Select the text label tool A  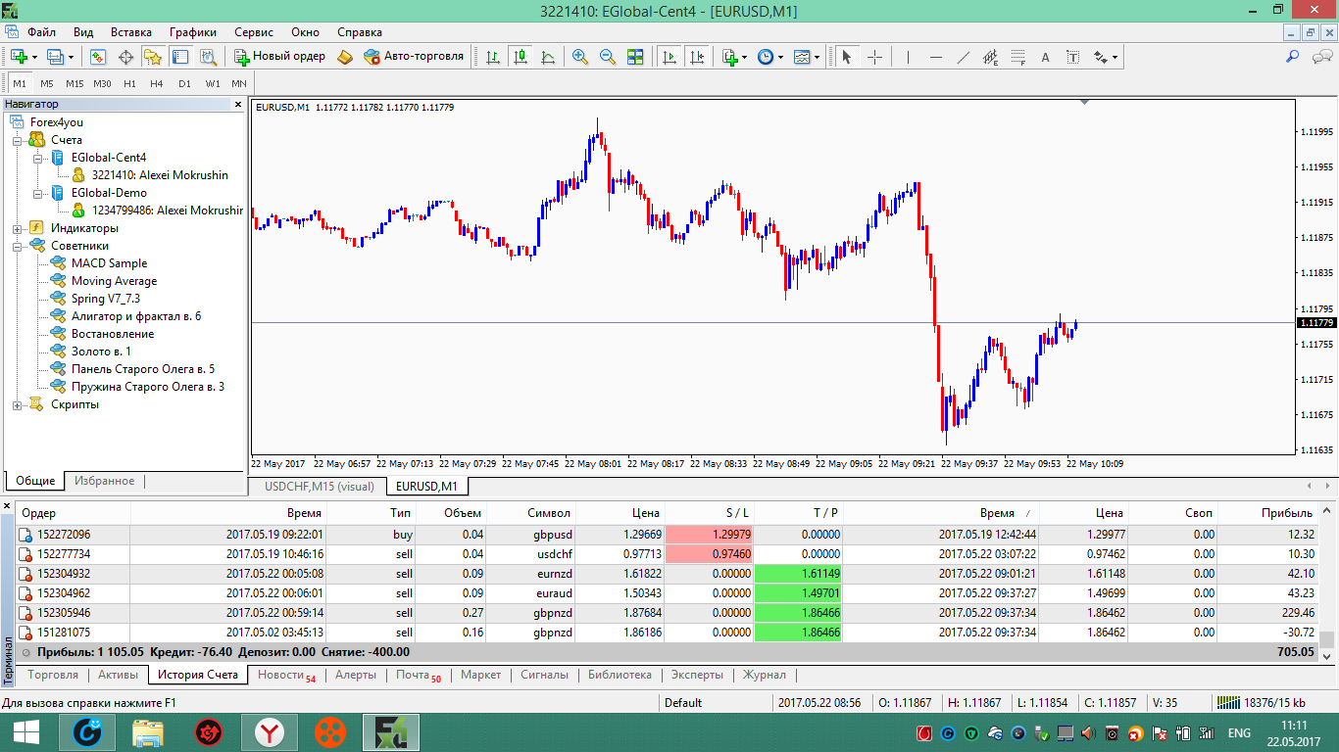click(1045, 57)
